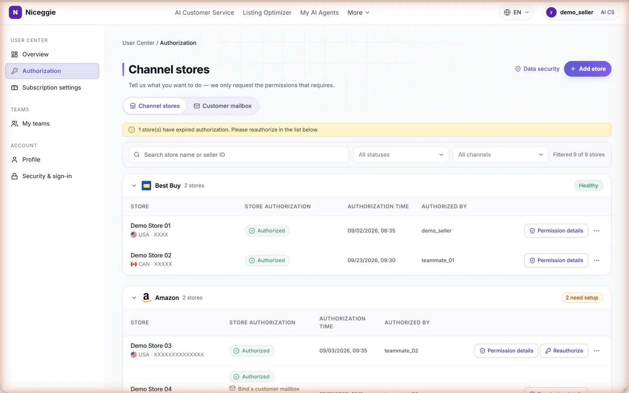
Task: Open more options for Demo Store 02
Action: (x=597, y=260)
